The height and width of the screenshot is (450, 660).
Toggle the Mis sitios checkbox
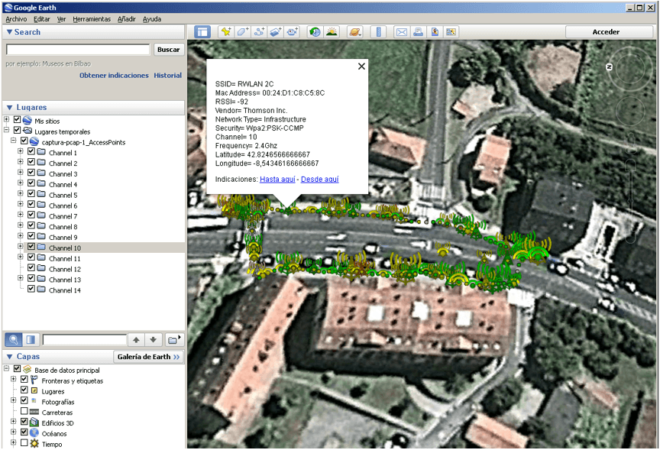(17, 120)
